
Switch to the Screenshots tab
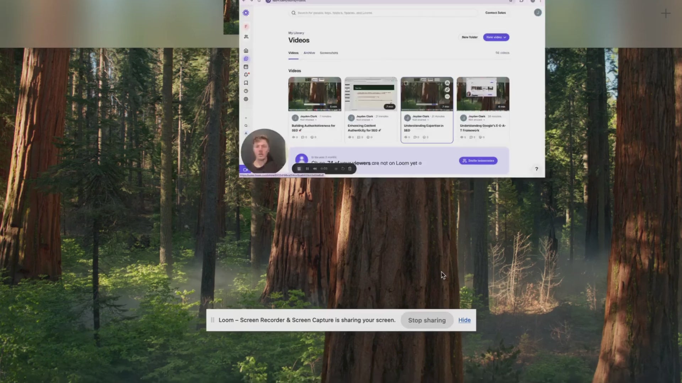tap(329, 53)
